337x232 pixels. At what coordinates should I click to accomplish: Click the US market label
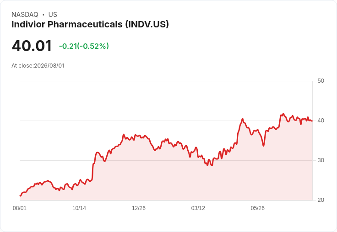pyautogui.click(x=53, y=14)
